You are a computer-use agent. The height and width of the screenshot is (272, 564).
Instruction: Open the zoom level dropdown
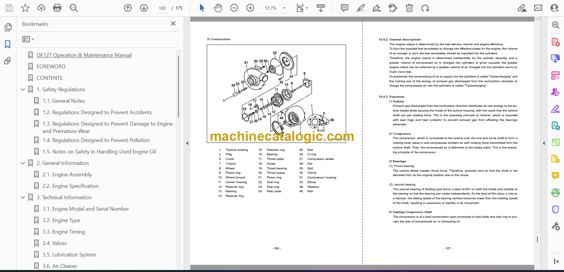[284, 8]
